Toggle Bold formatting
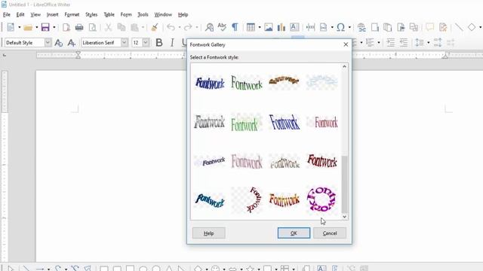The width and height of the screenshot is (483, 271). pos(159,43)
